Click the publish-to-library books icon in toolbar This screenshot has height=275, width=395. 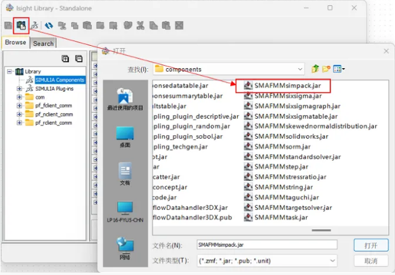click(x=21, y=25)
